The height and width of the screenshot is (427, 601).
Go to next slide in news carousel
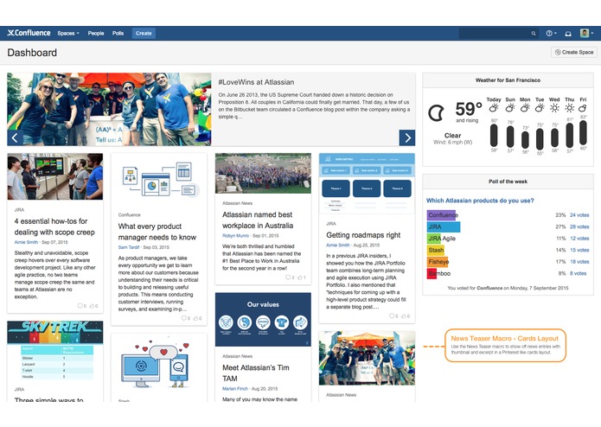pyautogui.click(x=407, y=137)
